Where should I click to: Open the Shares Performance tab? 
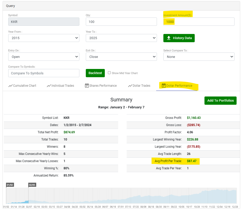coord(101,86)
